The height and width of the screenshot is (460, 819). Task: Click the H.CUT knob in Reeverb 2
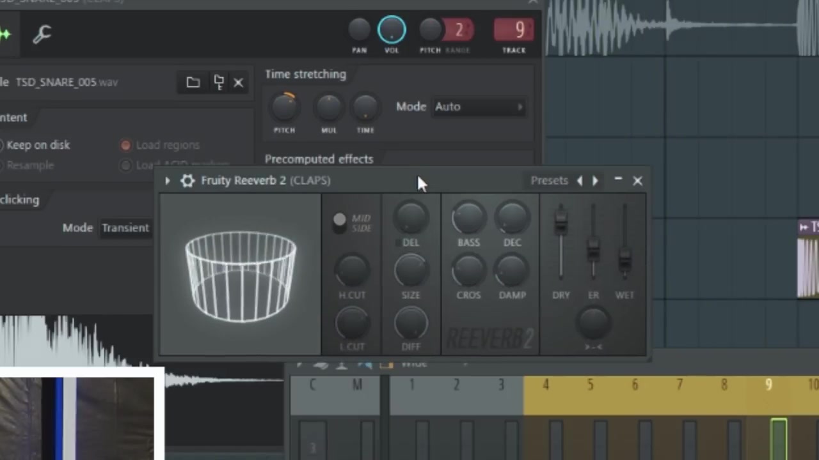tap(352, 271)
